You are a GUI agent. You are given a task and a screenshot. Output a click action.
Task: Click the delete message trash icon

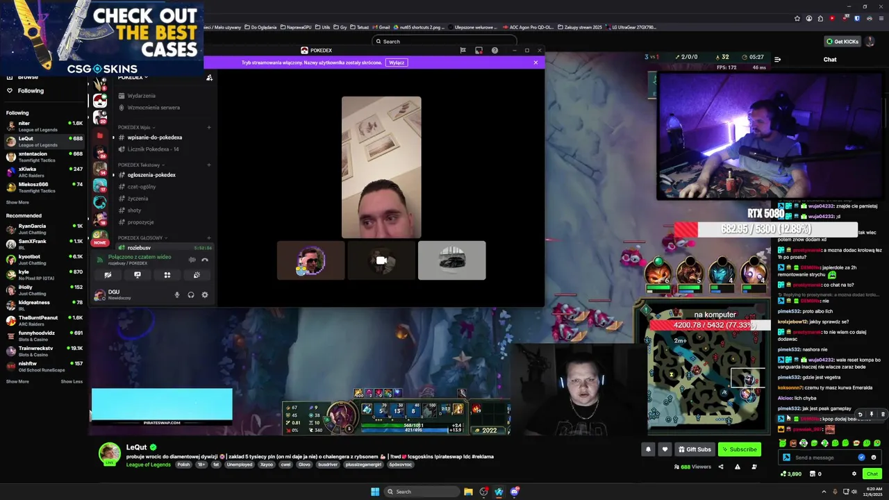coord(883,415)
